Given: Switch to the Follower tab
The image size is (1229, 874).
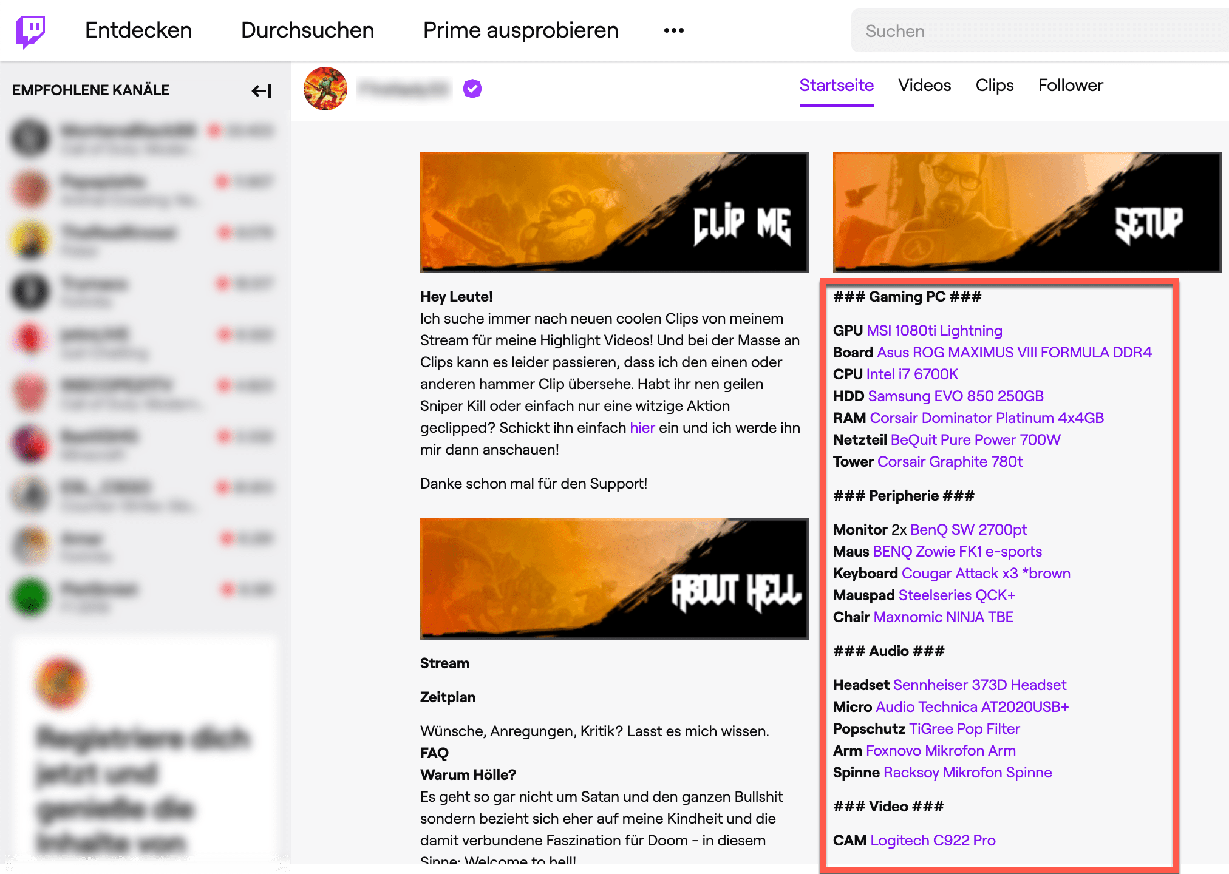Looking at the screenshot, I should [1071, 86].
